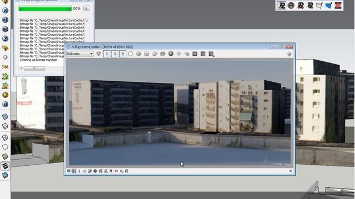
Task: Click the duplicate to frame buffer copy icon
Action: (155, 54)
